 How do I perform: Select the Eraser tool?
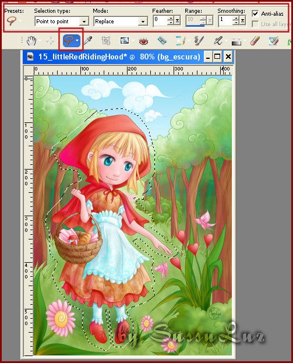(x=255, y=41)
